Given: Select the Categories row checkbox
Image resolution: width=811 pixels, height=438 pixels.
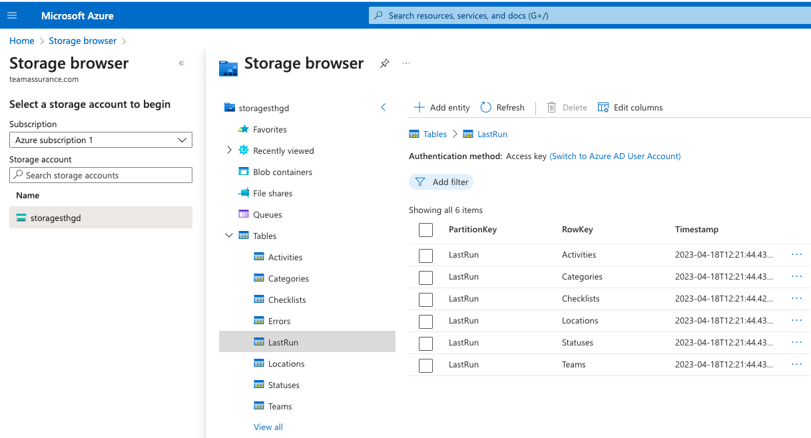Looking at the screenshot, I should point(425,277).
